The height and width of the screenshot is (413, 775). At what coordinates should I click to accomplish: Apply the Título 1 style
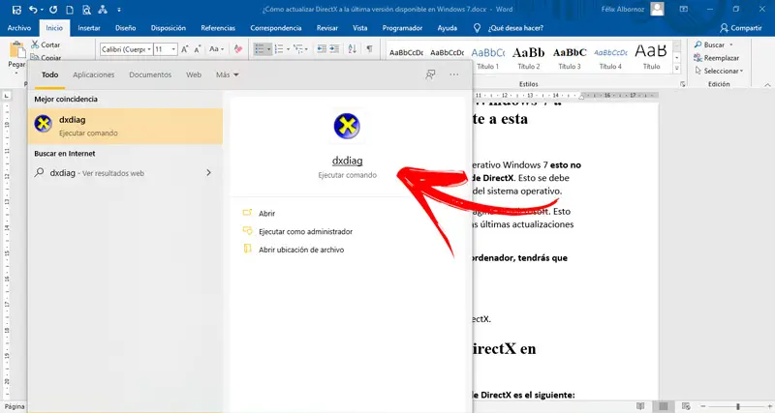point(488,58)
